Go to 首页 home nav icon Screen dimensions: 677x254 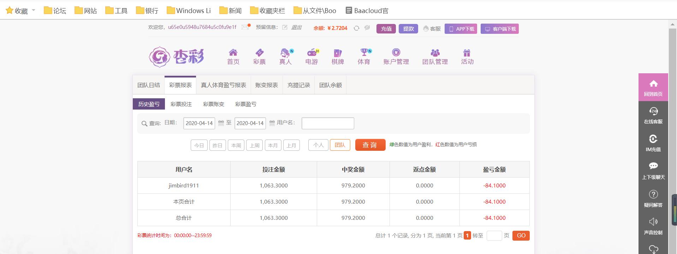coord(233,57)
